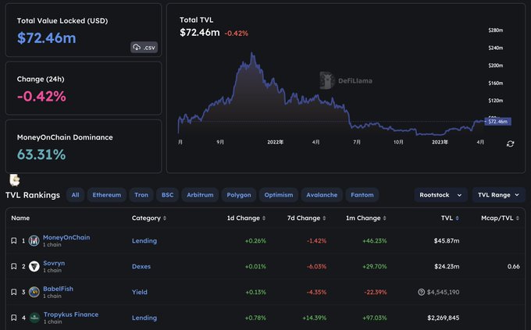This screenshot has width=531, height=330.
Task: Open the BabelFish protocol link
Action: [x=58, y=289]
